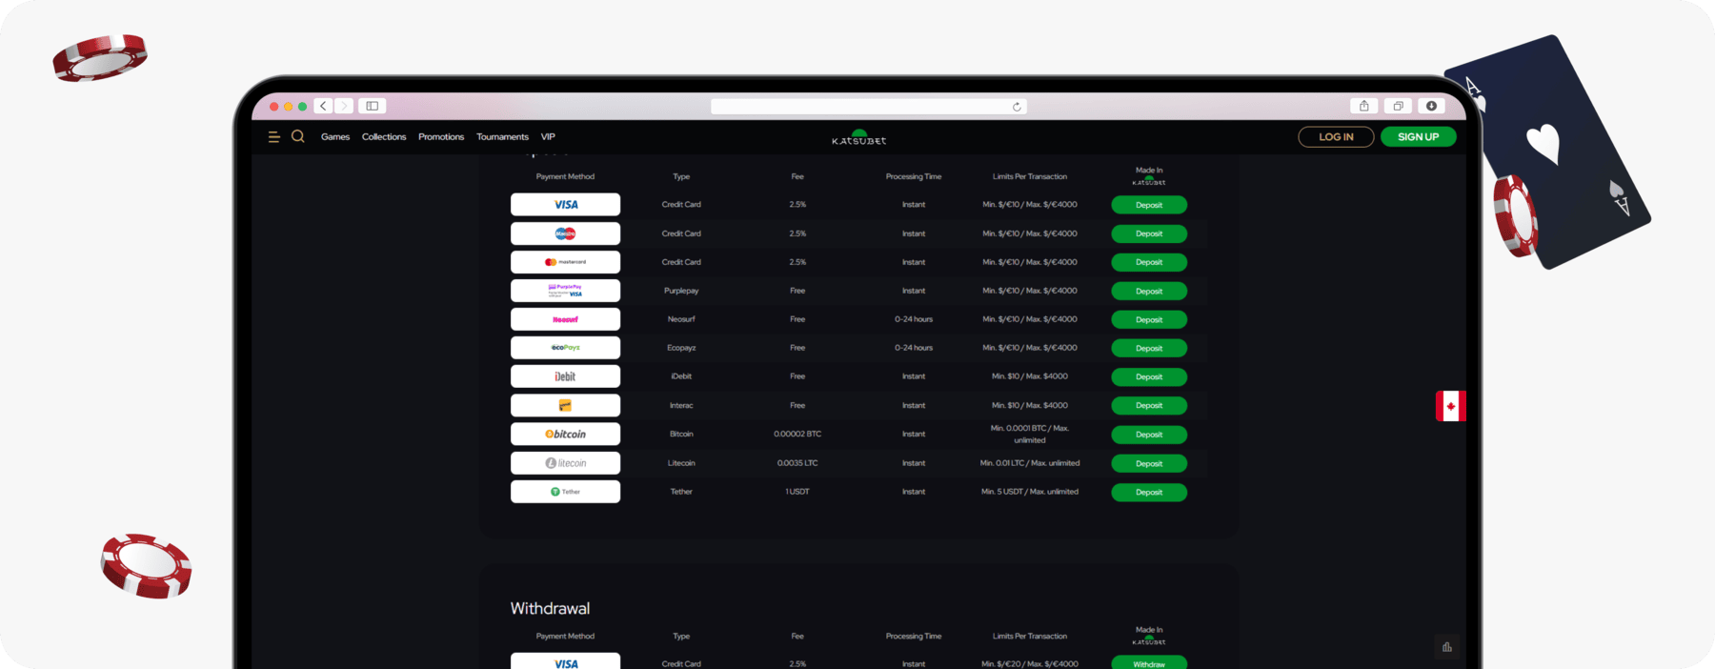This screenshot has width=1715, height=669.
Task: Click the Min. 0.01 LTC limit text
Action: (1029, 463)
